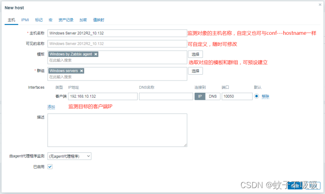Viewport: 325px width, 194px height.
Task: Click the template search input
Action: (117, 60)
